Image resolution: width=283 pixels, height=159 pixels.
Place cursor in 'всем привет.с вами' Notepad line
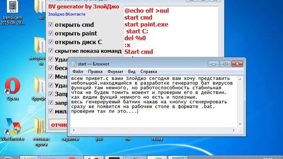pyautogui.click(x=150, y=79)
